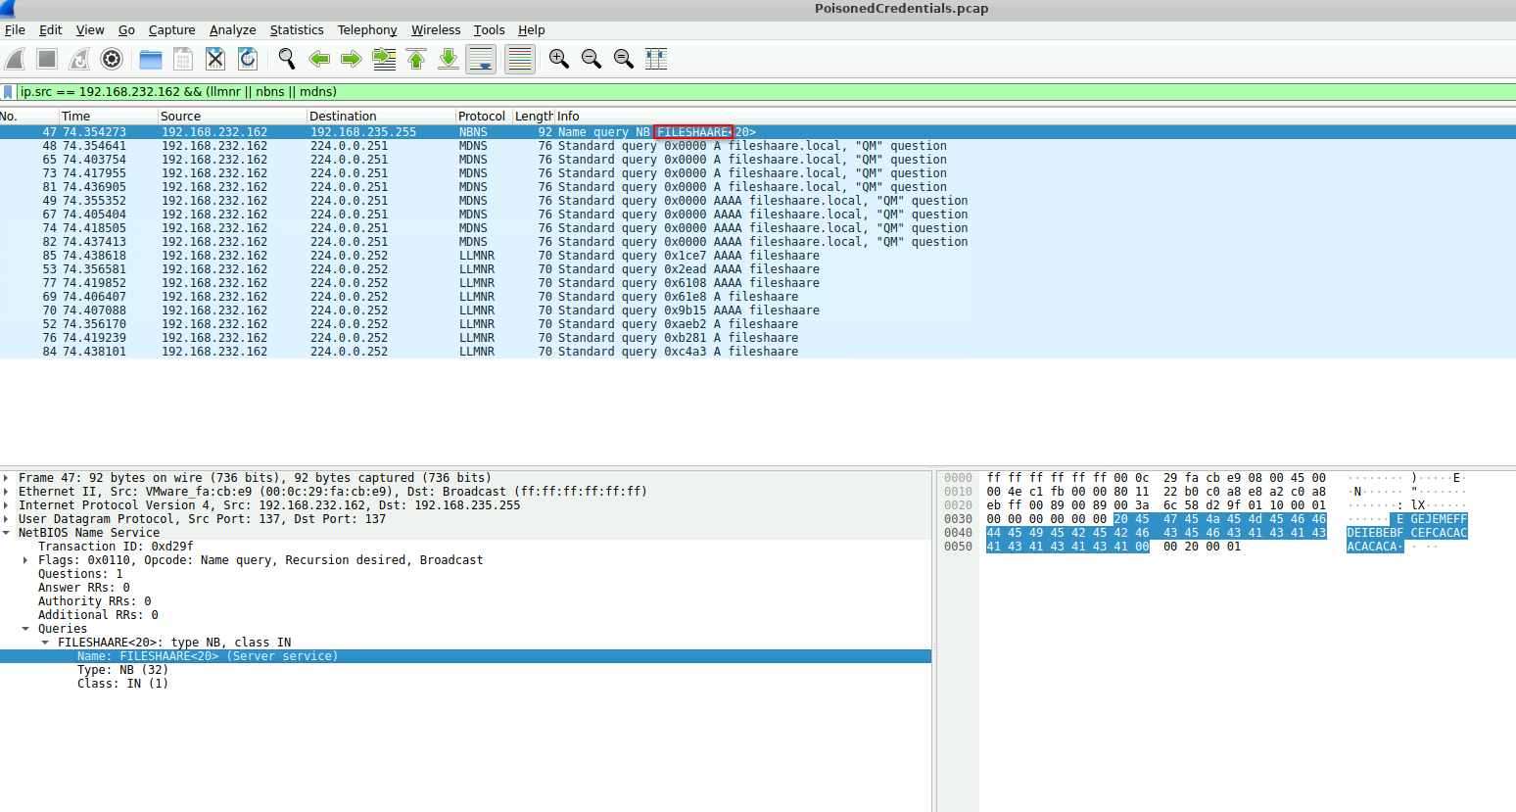Click the display filter bookmark icon

(x=9, y=92)
